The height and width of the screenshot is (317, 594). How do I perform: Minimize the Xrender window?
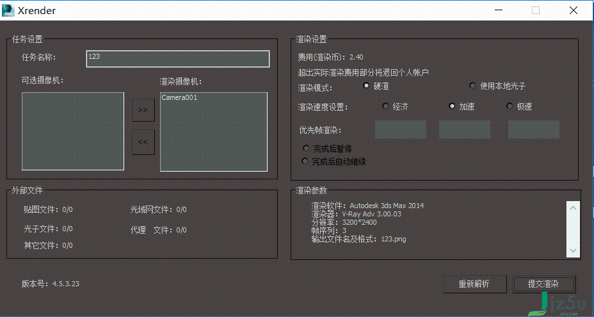(x=499, y=10)
